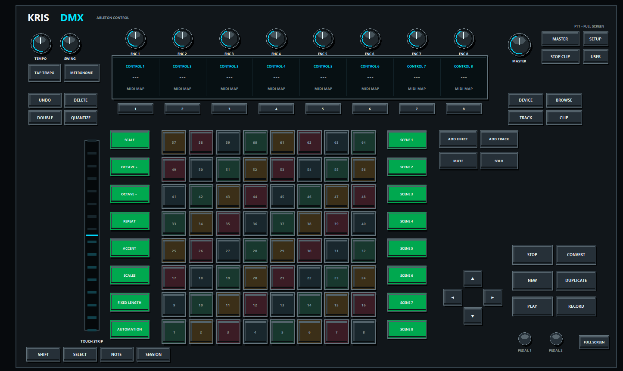Click the Record button

(x=576, y=306)
